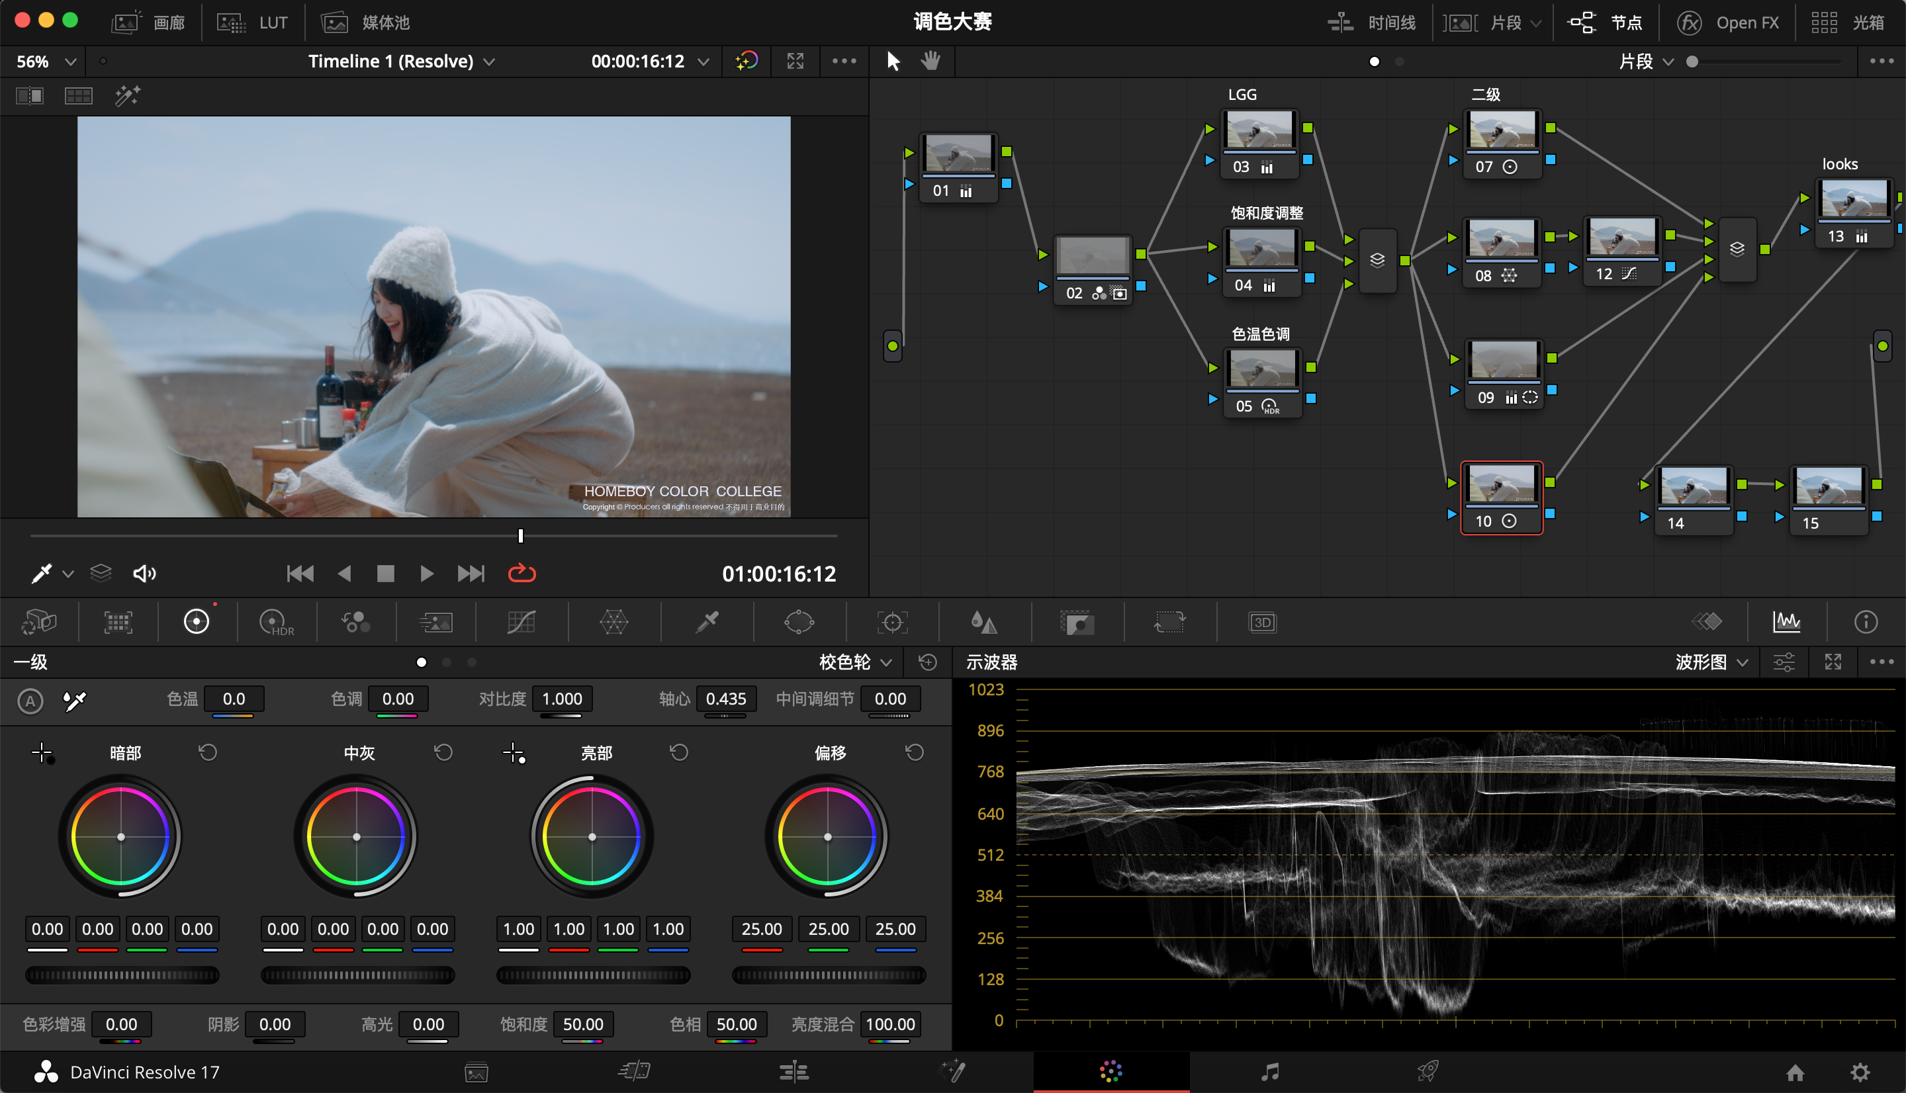
Task: Select the hand pan tool
Action: (930, 61)
